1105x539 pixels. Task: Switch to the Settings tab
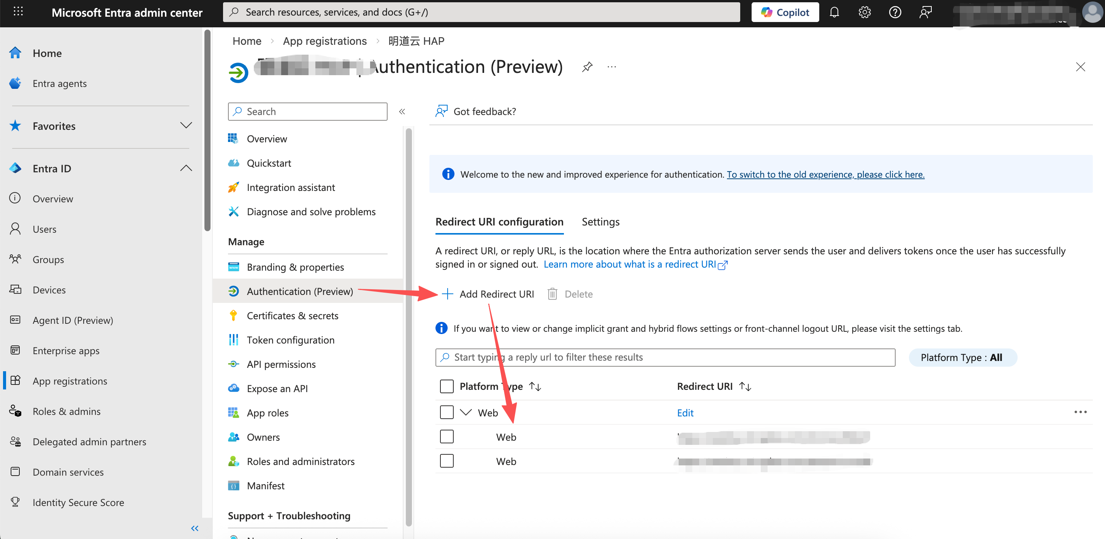[x=600, y=222]
